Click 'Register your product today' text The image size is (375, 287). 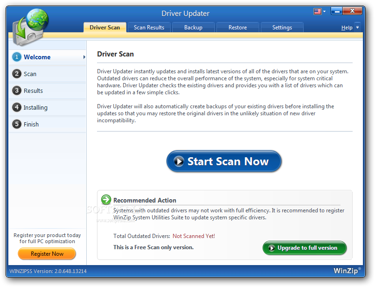click(47, 235)
